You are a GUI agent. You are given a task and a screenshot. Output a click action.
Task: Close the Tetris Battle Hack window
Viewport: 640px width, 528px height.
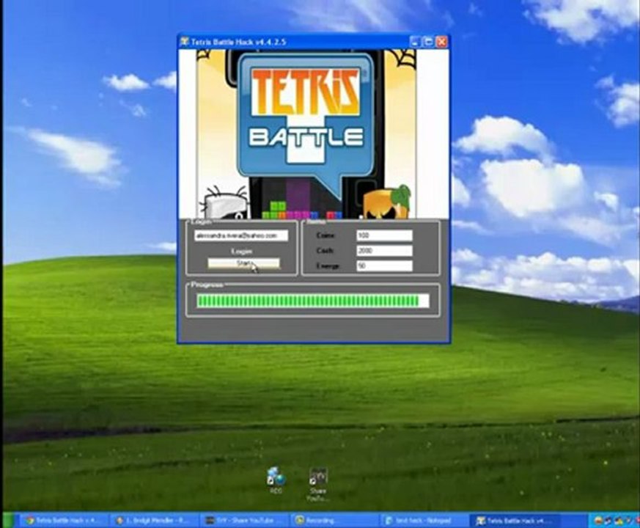pyautogui.click(x=441, y=42)
